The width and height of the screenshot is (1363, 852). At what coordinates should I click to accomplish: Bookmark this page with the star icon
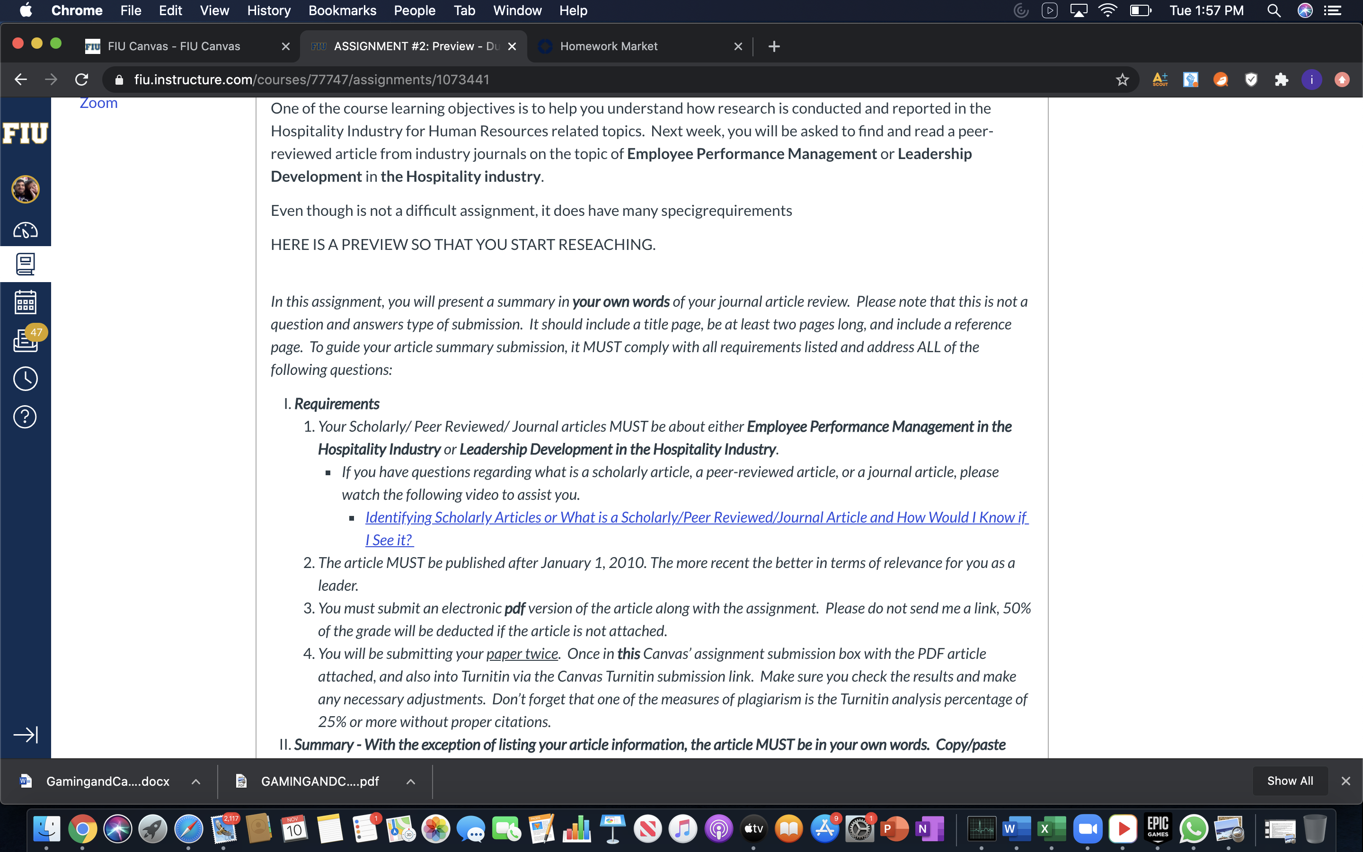point(1122,80)
